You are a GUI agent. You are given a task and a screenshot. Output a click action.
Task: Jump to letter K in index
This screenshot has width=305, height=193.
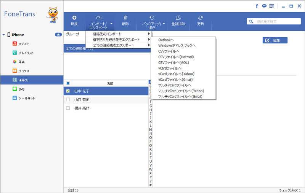[150, 122]
